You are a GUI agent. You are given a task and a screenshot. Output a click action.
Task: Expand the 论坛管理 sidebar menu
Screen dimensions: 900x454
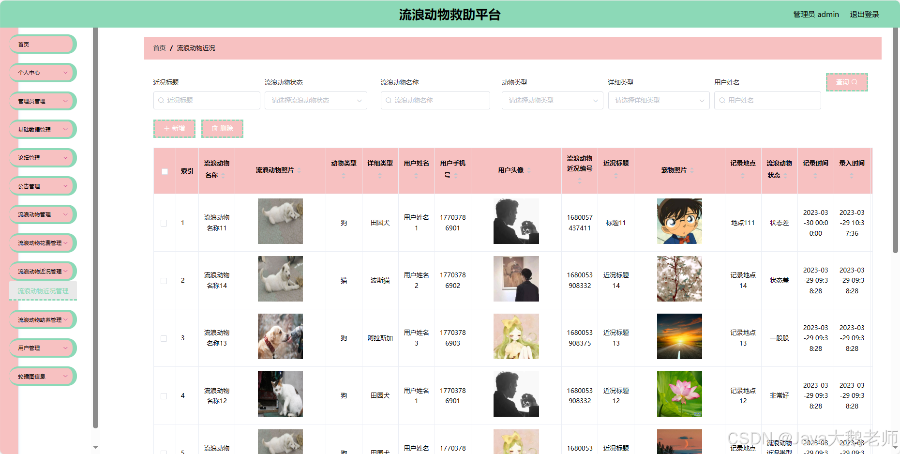(43, 158)
